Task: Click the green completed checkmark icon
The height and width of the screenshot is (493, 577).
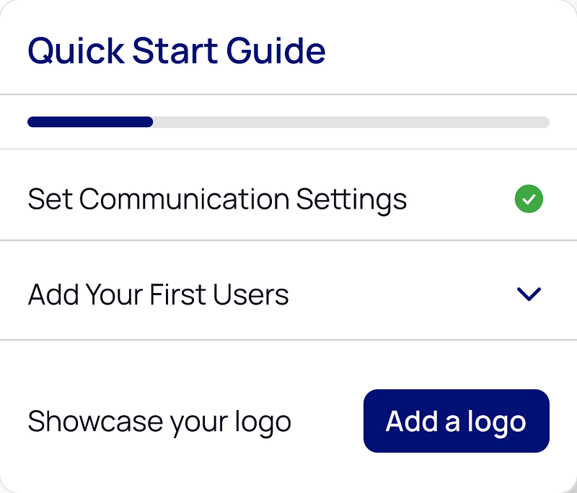Action: pyautogui.click(x=529, y=199)
